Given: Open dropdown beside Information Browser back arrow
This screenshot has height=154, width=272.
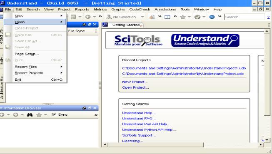Looking at the screenshot, I should tap(8, 114).
